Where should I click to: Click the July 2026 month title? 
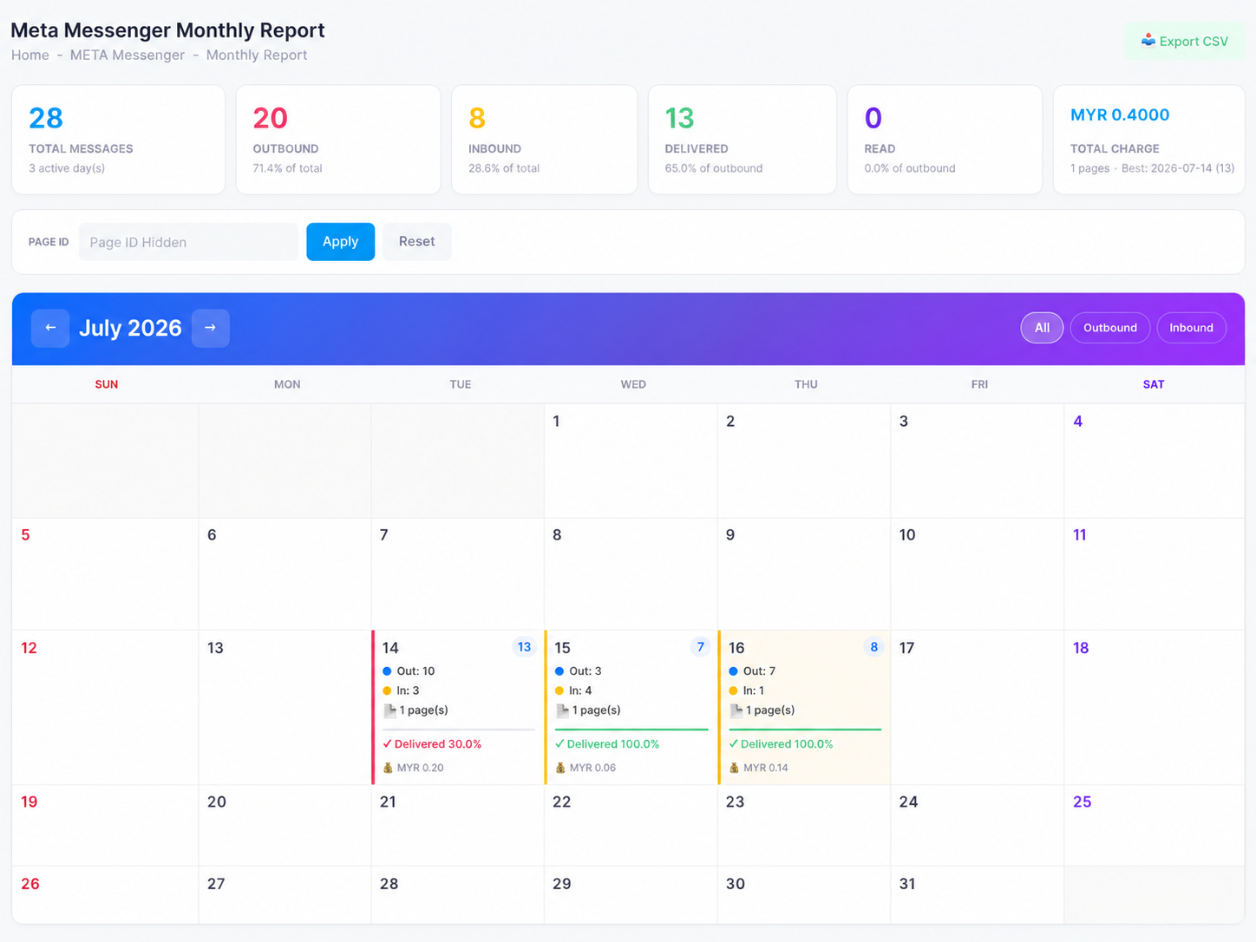130,328
